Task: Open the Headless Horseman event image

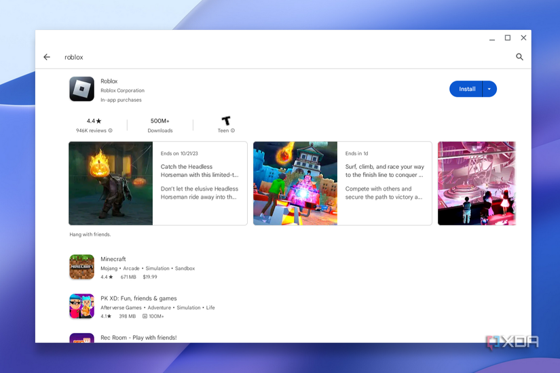Action: click(x=111, y=184)
